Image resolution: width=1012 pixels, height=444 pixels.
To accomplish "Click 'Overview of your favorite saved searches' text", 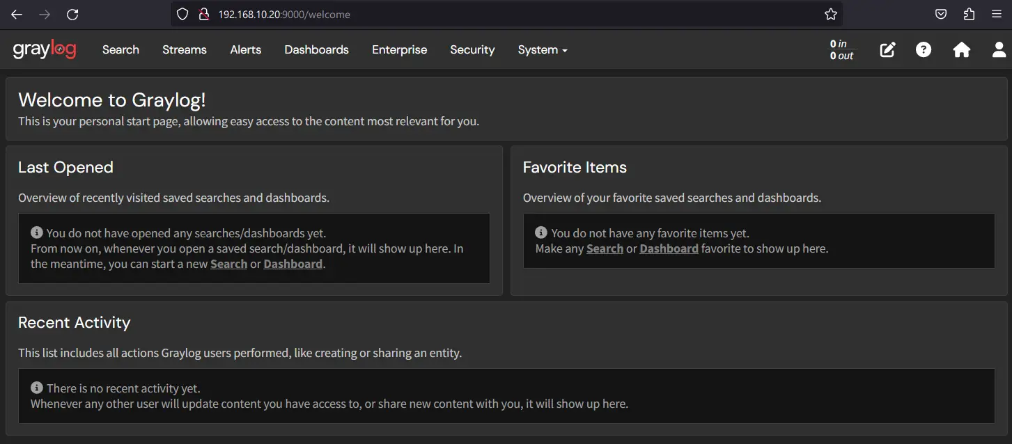I will pyautogui.click(x=672, y=198).
